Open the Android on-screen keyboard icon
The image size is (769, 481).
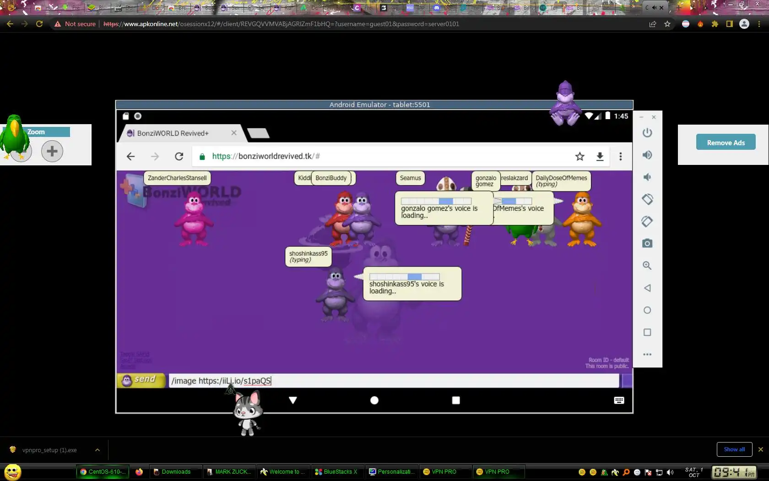(619, 400)
